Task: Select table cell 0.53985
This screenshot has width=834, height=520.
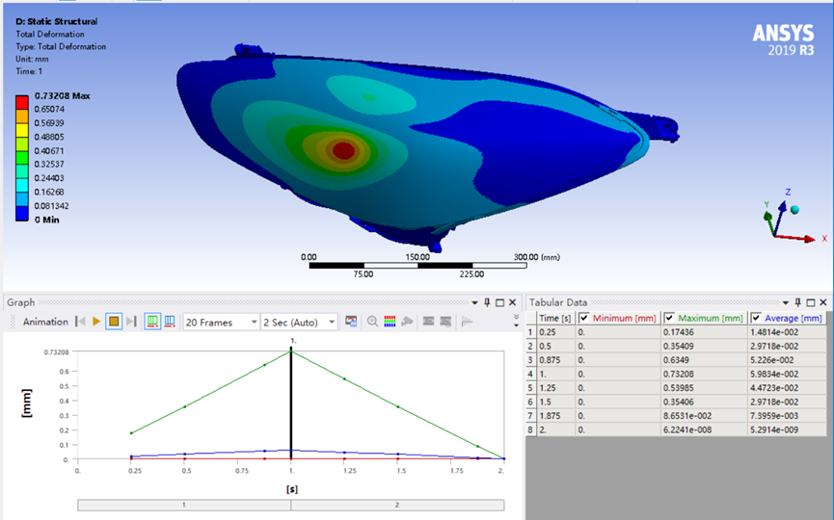Action: click(x=704, y=388)
